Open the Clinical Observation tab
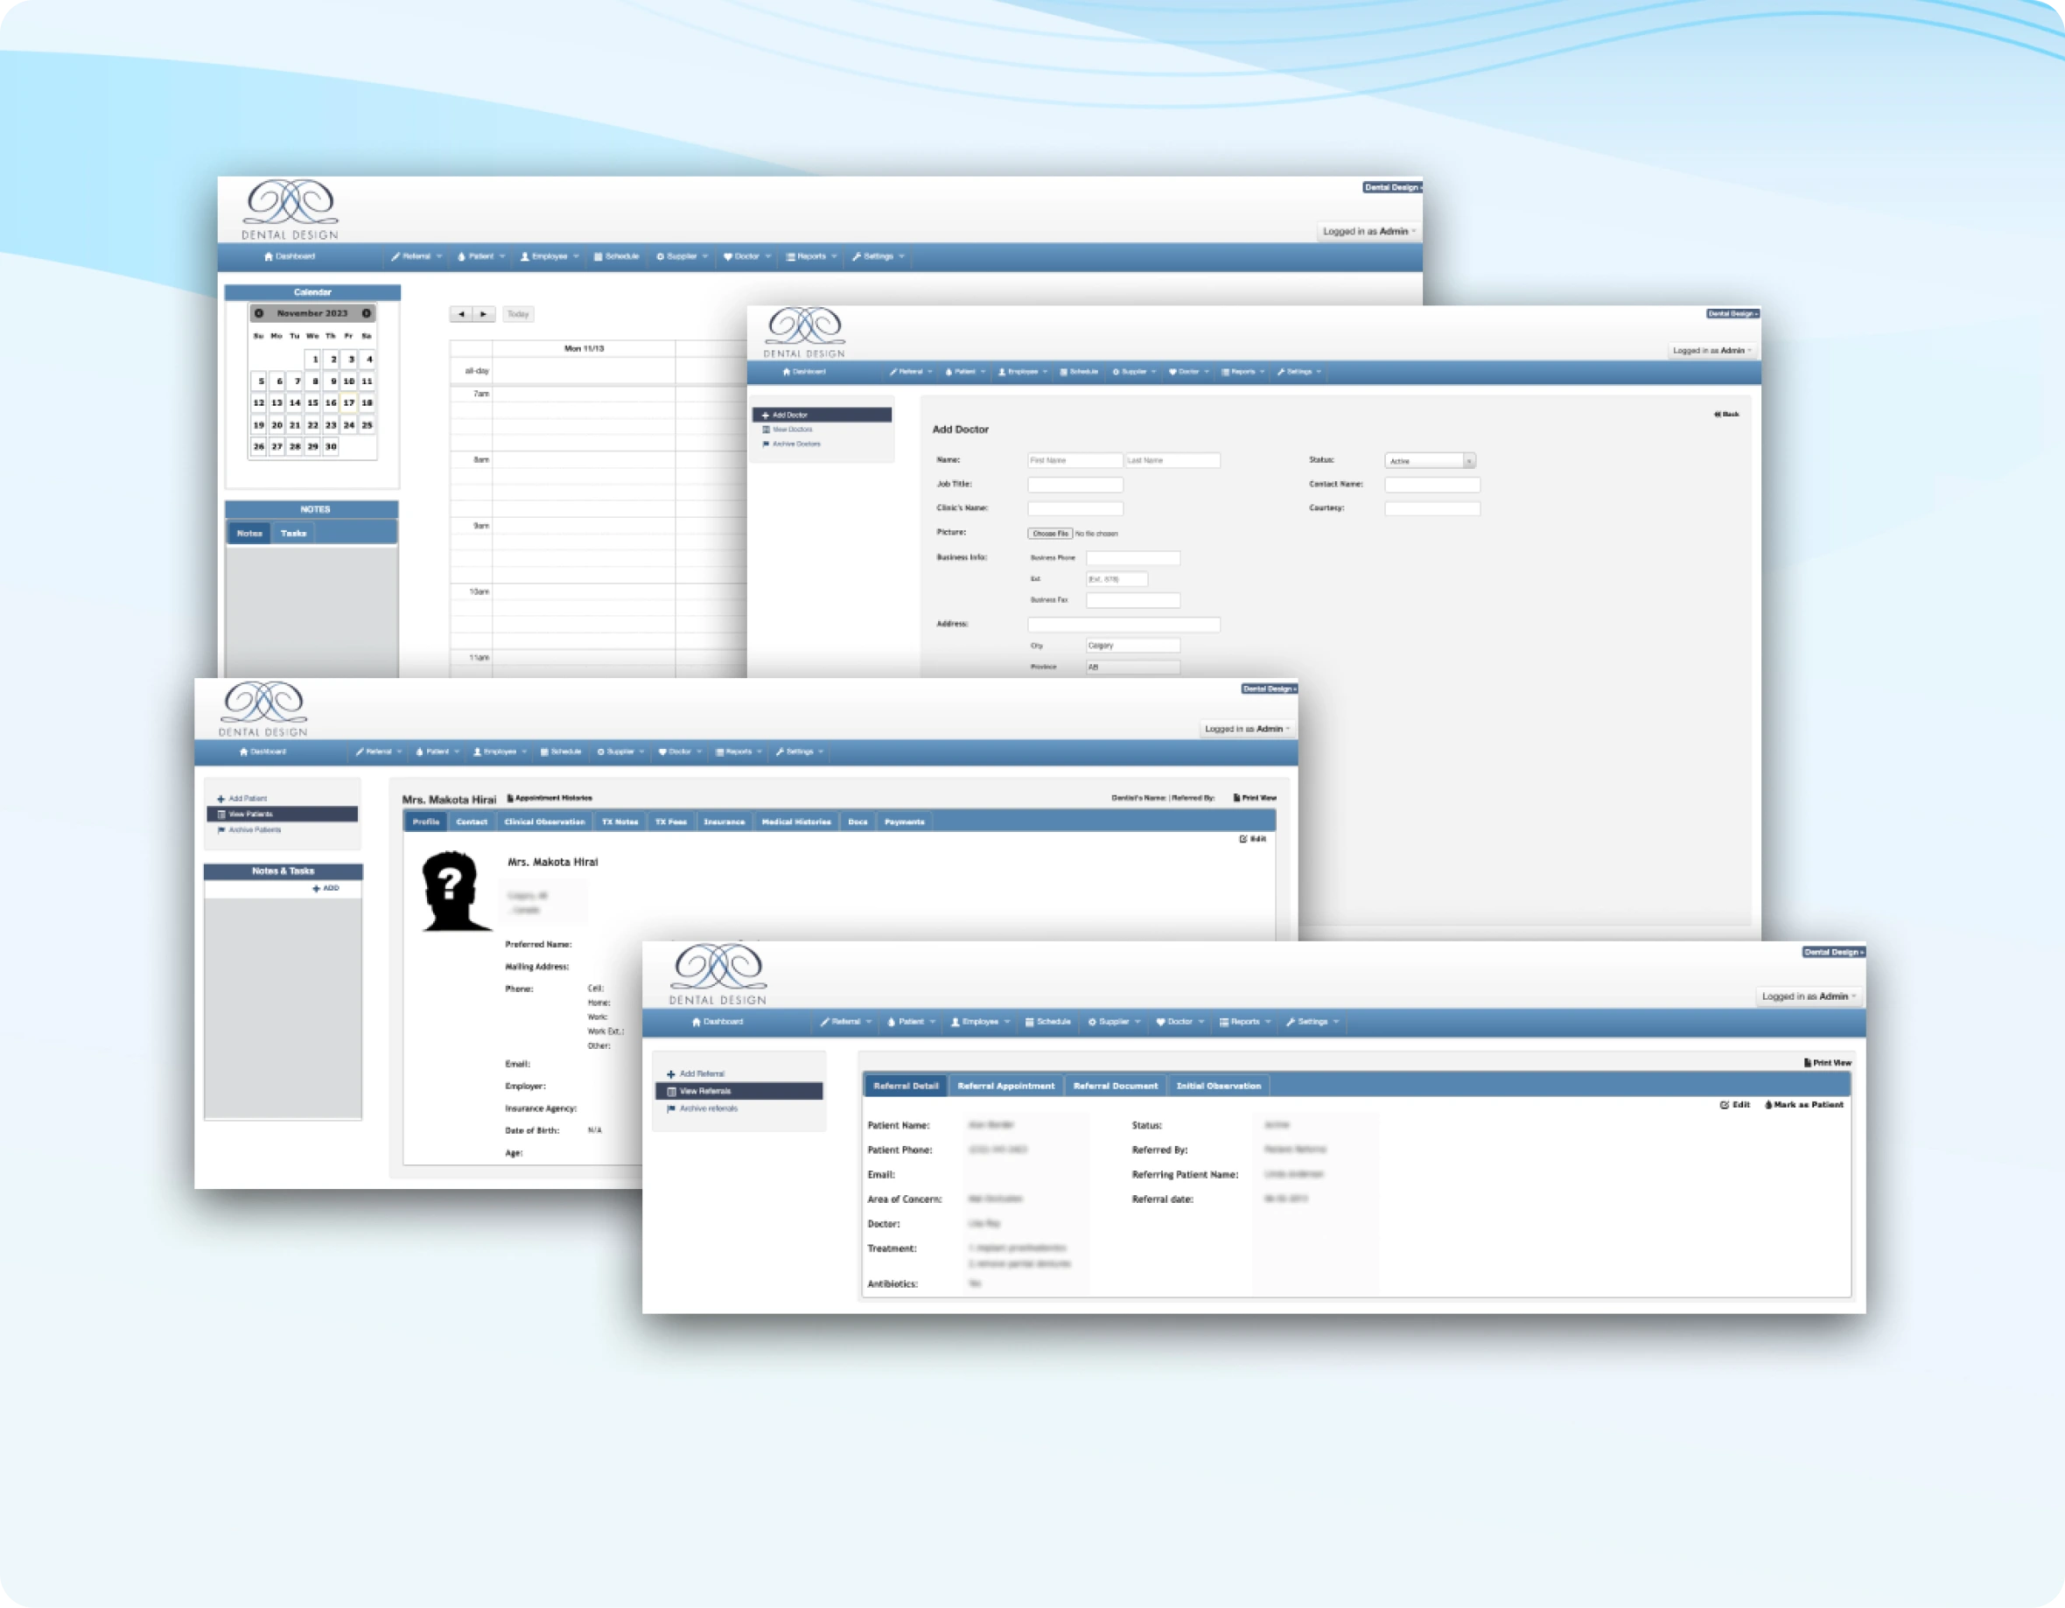Screen dimensions: 2065x1608 pos(543,821)
